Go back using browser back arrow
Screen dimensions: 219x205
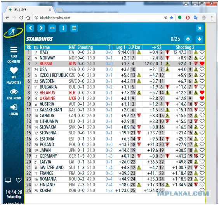click(7, 18)
